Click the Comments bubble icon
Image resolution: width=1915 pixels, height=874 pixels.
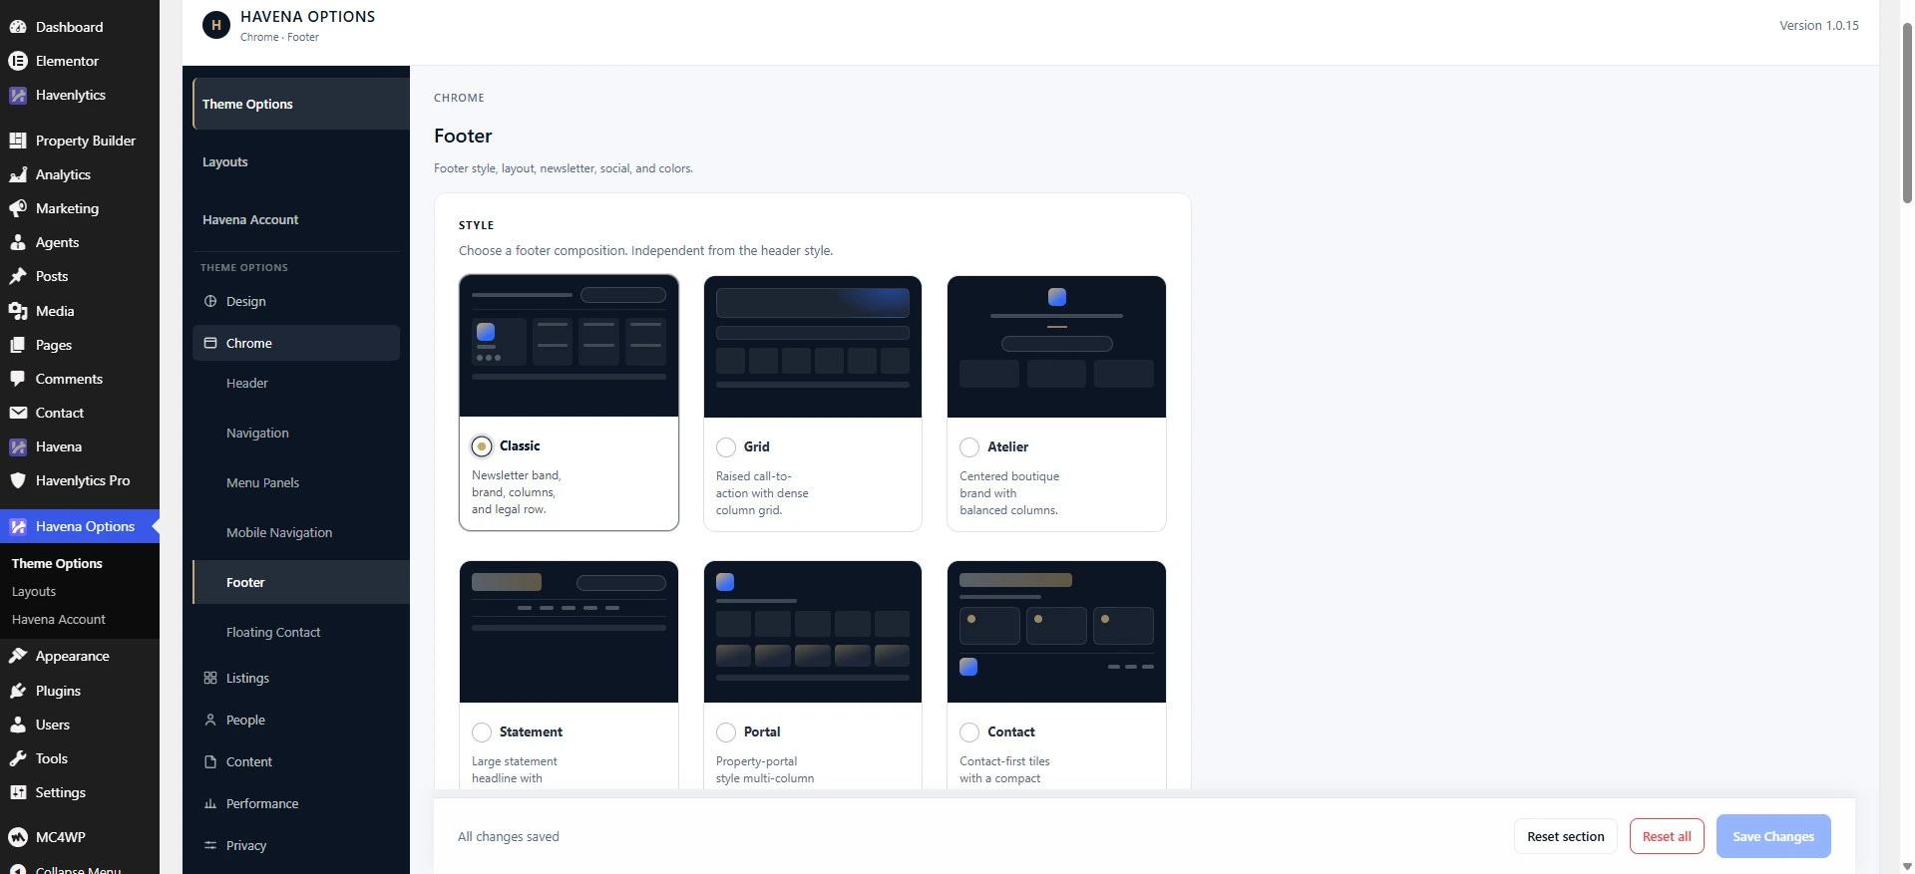(x=18, y=379)
